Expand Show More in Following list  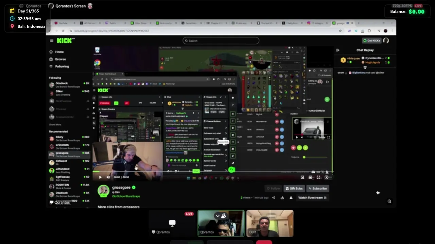(x=55, y=124)
